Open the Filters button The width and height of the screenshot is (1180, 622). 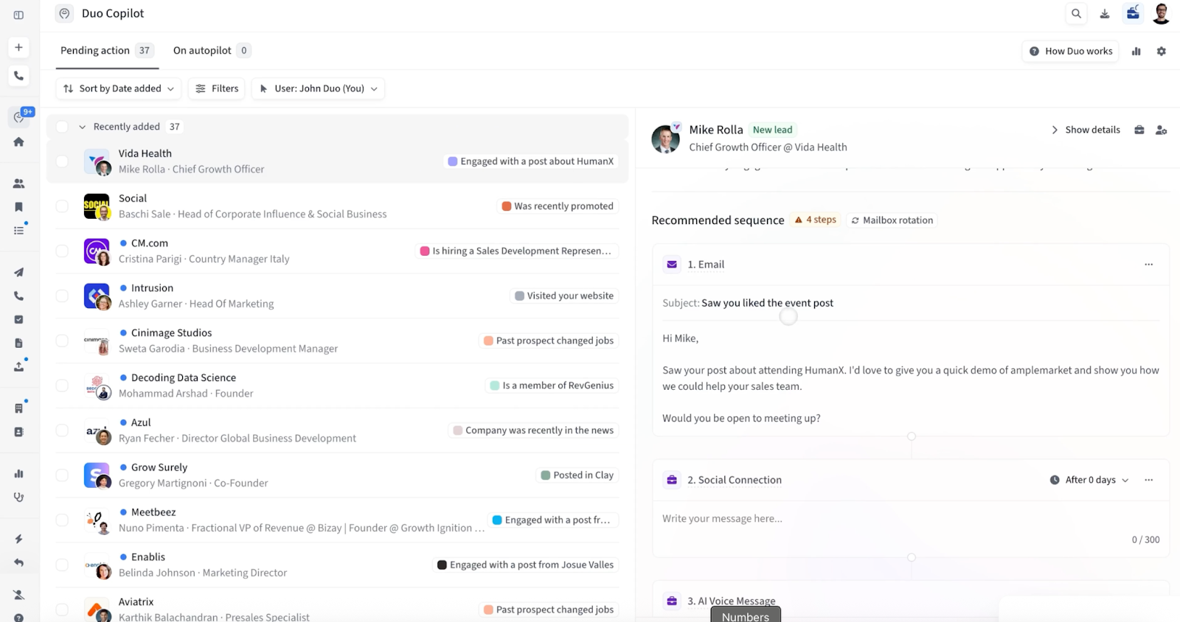coord(217,88)
